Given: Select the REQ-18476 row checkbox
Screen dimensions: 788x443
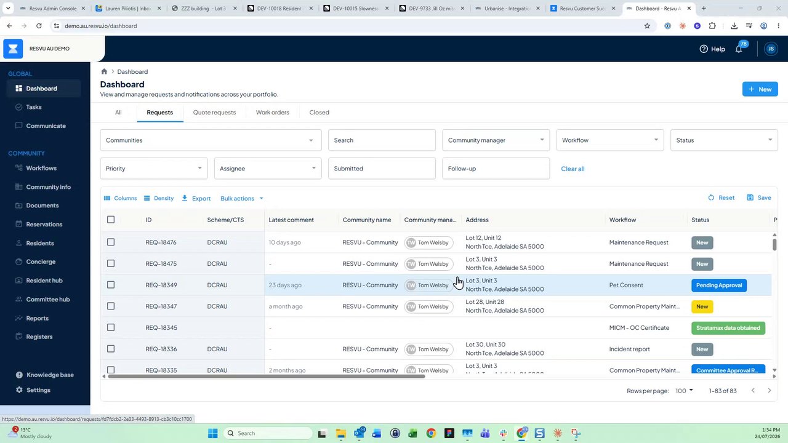Looking at the screenshot, I should coord(111,242).
